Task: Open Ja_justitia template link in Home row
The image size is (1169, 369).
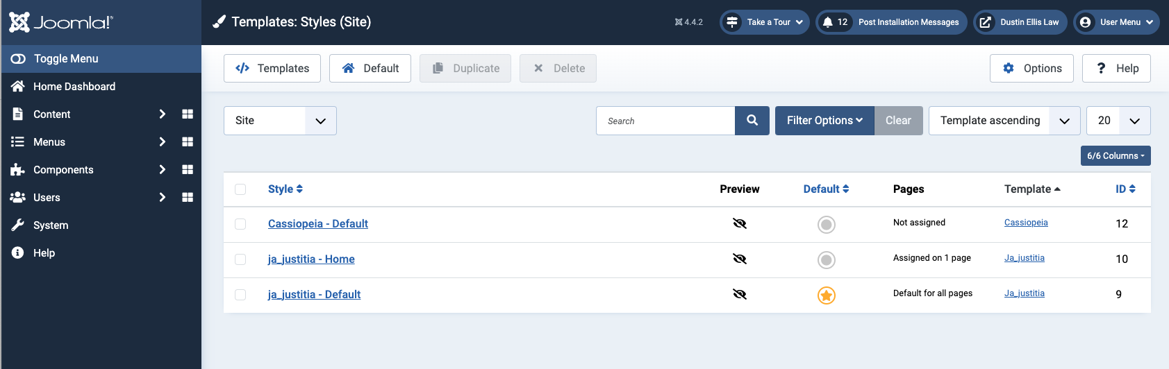Action: pyautogui.click(x=1025, y=258)
